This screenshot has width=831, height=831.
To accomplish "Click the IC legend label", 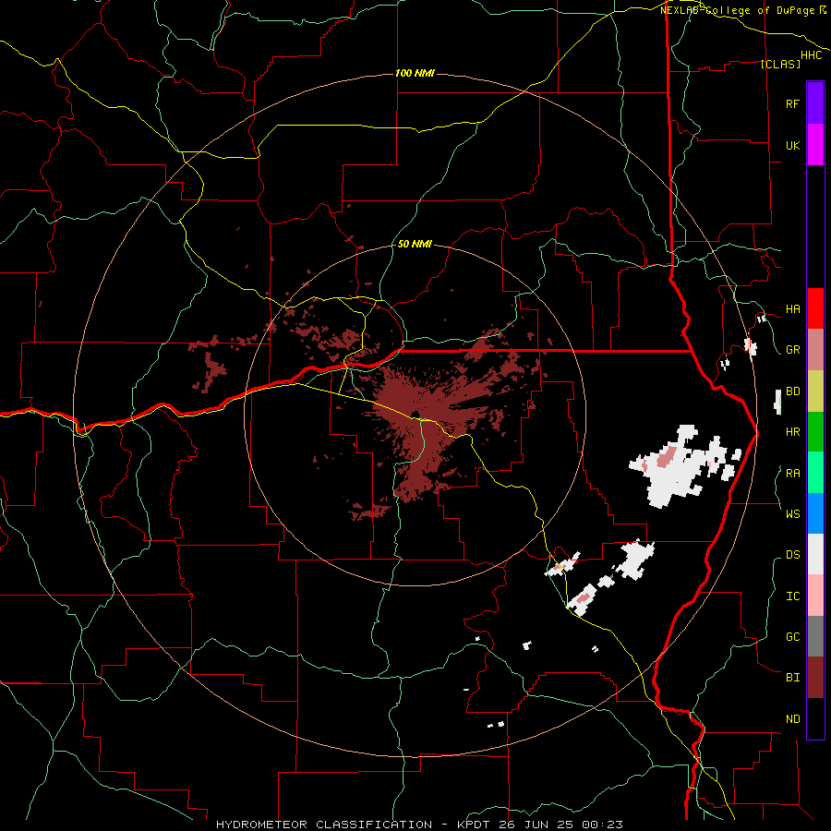I will click(792, 596).
